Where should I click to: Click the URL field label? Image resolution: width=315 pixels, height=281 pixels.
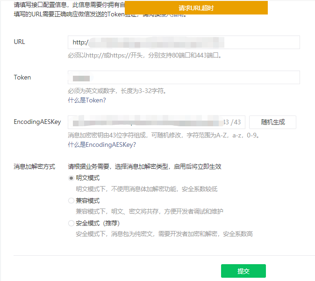coord(19,42)
